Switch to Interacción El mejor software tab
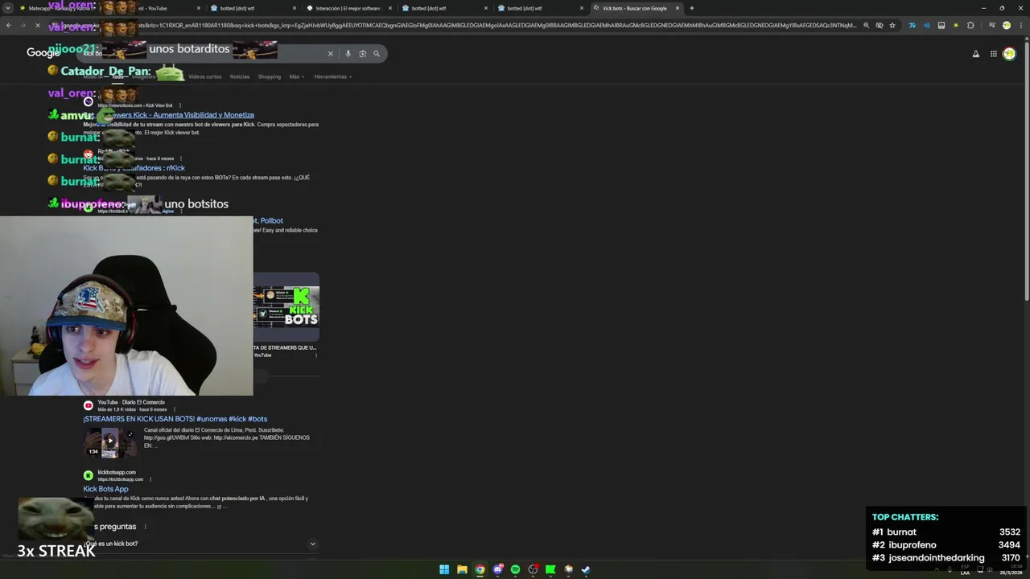 (x=348, y=8)
